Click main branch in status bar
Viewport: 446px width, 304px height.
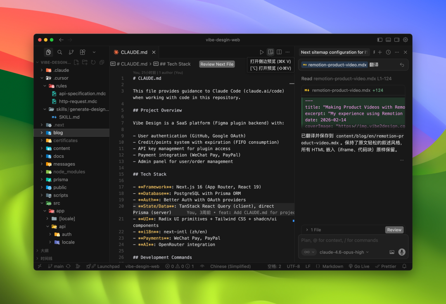(x=55, y=266)
